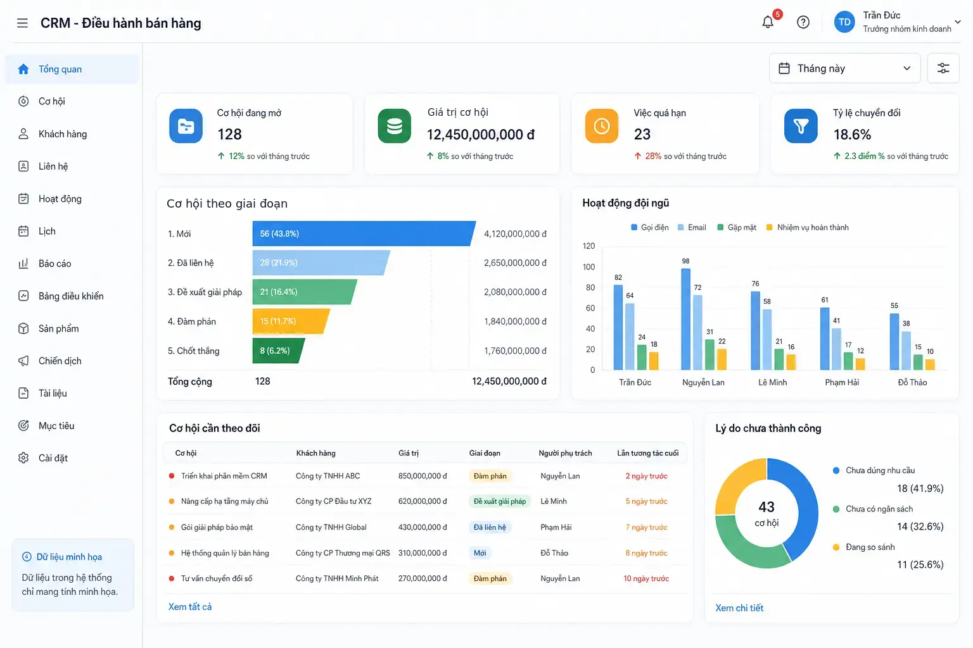Click the calendar icon in period selector
Image resolution: width=973 pixels, height=648 pixels.
[784, 68]
